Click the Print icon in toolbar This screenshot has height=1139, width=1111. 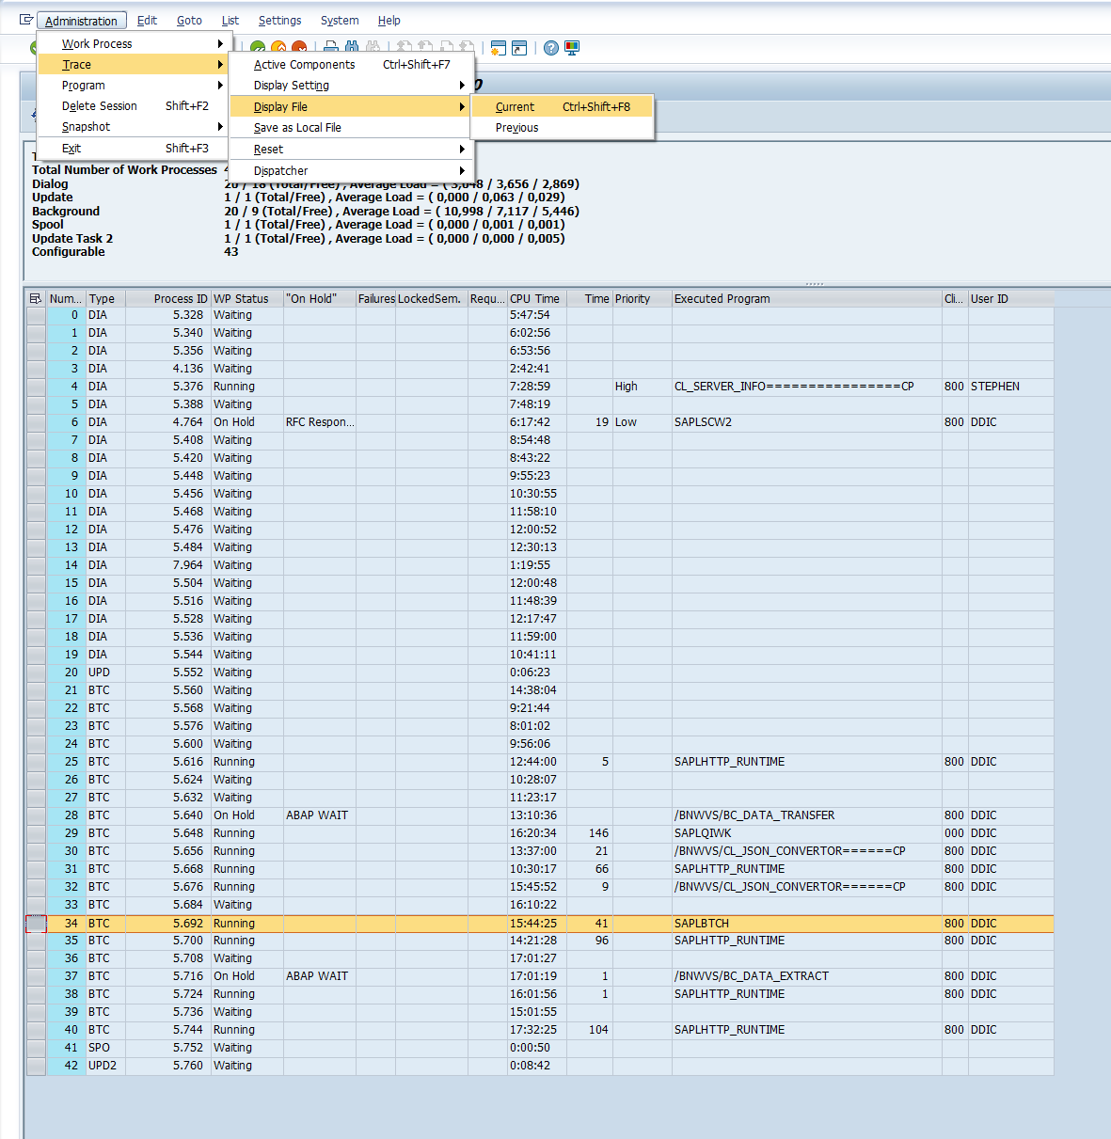pos(331,48)
